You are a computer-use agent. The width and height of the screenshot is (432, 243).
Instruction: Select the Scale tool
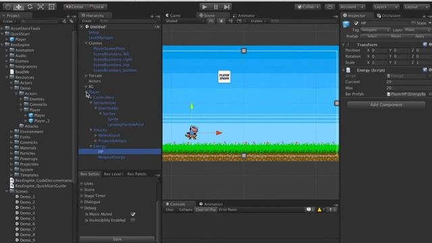tap(40, 7)
